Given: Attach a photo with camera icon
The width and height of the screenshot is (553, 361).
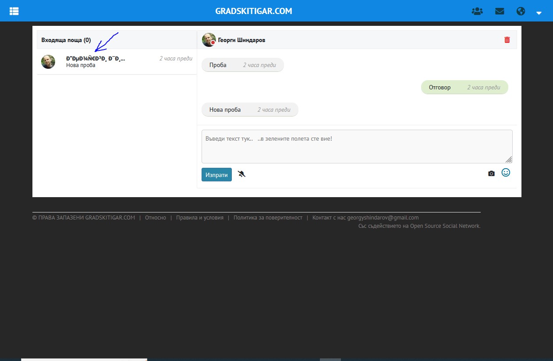Looking at the screenshot, I should [x=491, y=174].
